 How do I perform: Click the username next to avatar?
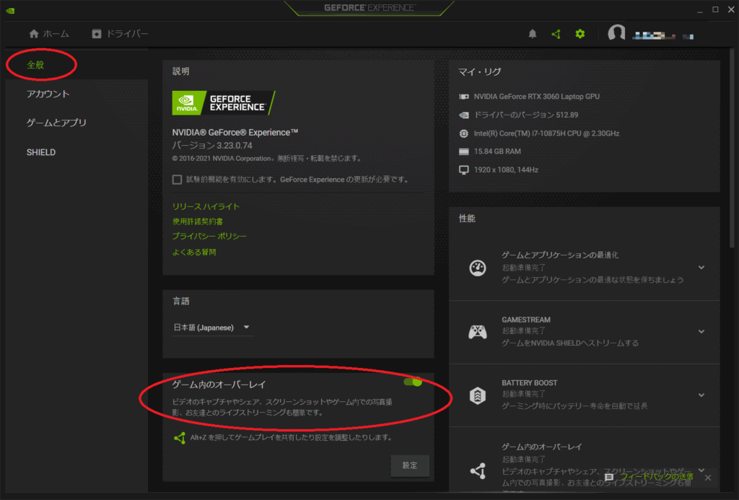(663, 36)
